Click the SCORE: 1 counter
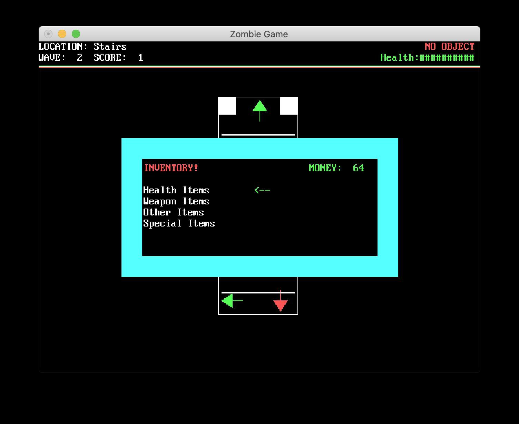The image size is (519, 424). point(118,58)
